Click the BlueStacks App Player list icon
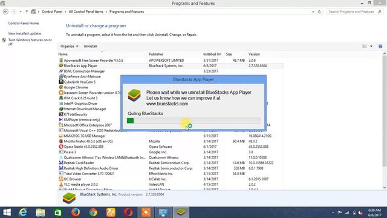 (x=61, y=66)
